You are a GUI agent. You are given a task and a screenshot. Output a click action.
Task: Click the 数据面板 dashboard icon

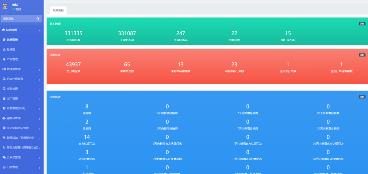pyautogui.click(x=4, y=40)
